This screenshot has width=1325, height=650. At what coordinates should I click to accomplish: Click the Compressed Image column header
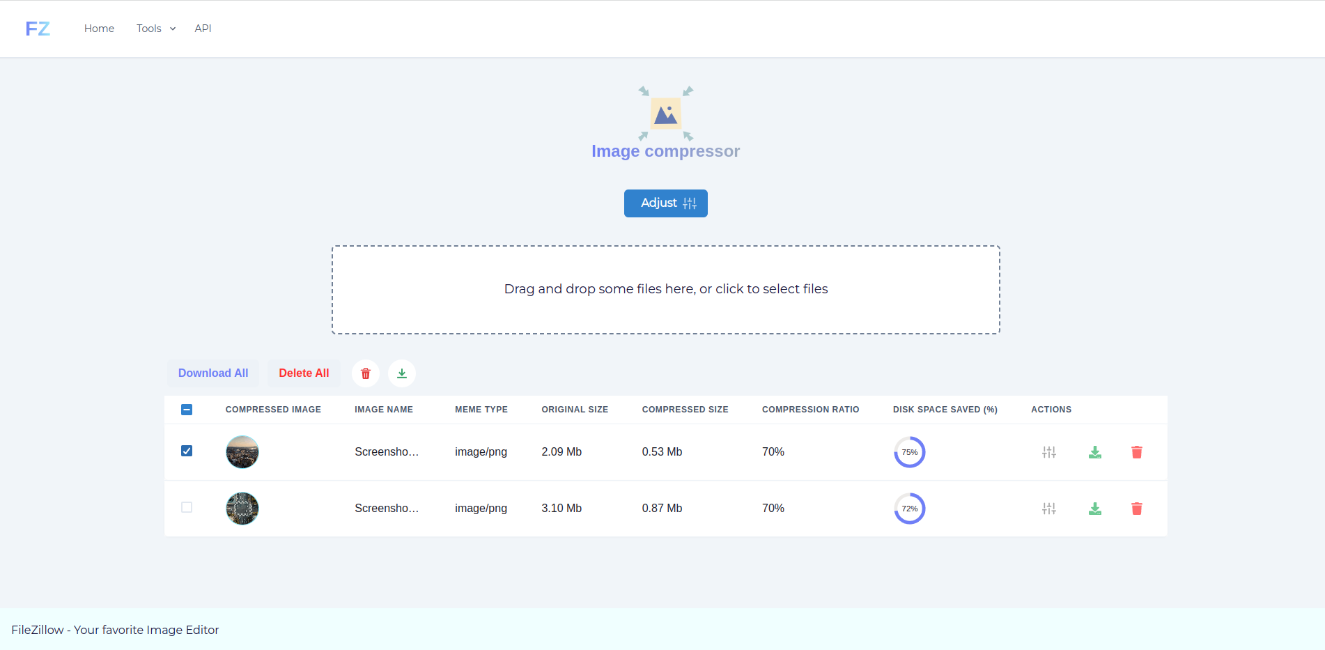point(273,410)
